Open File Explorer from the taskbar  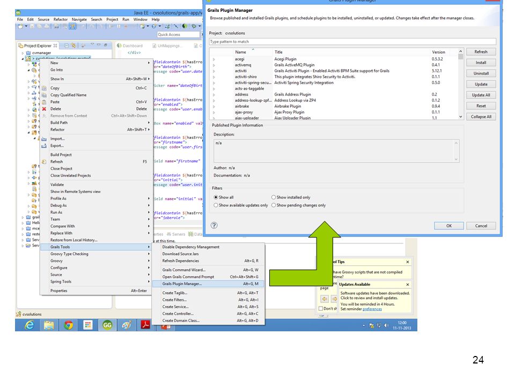tap(49, 325)
